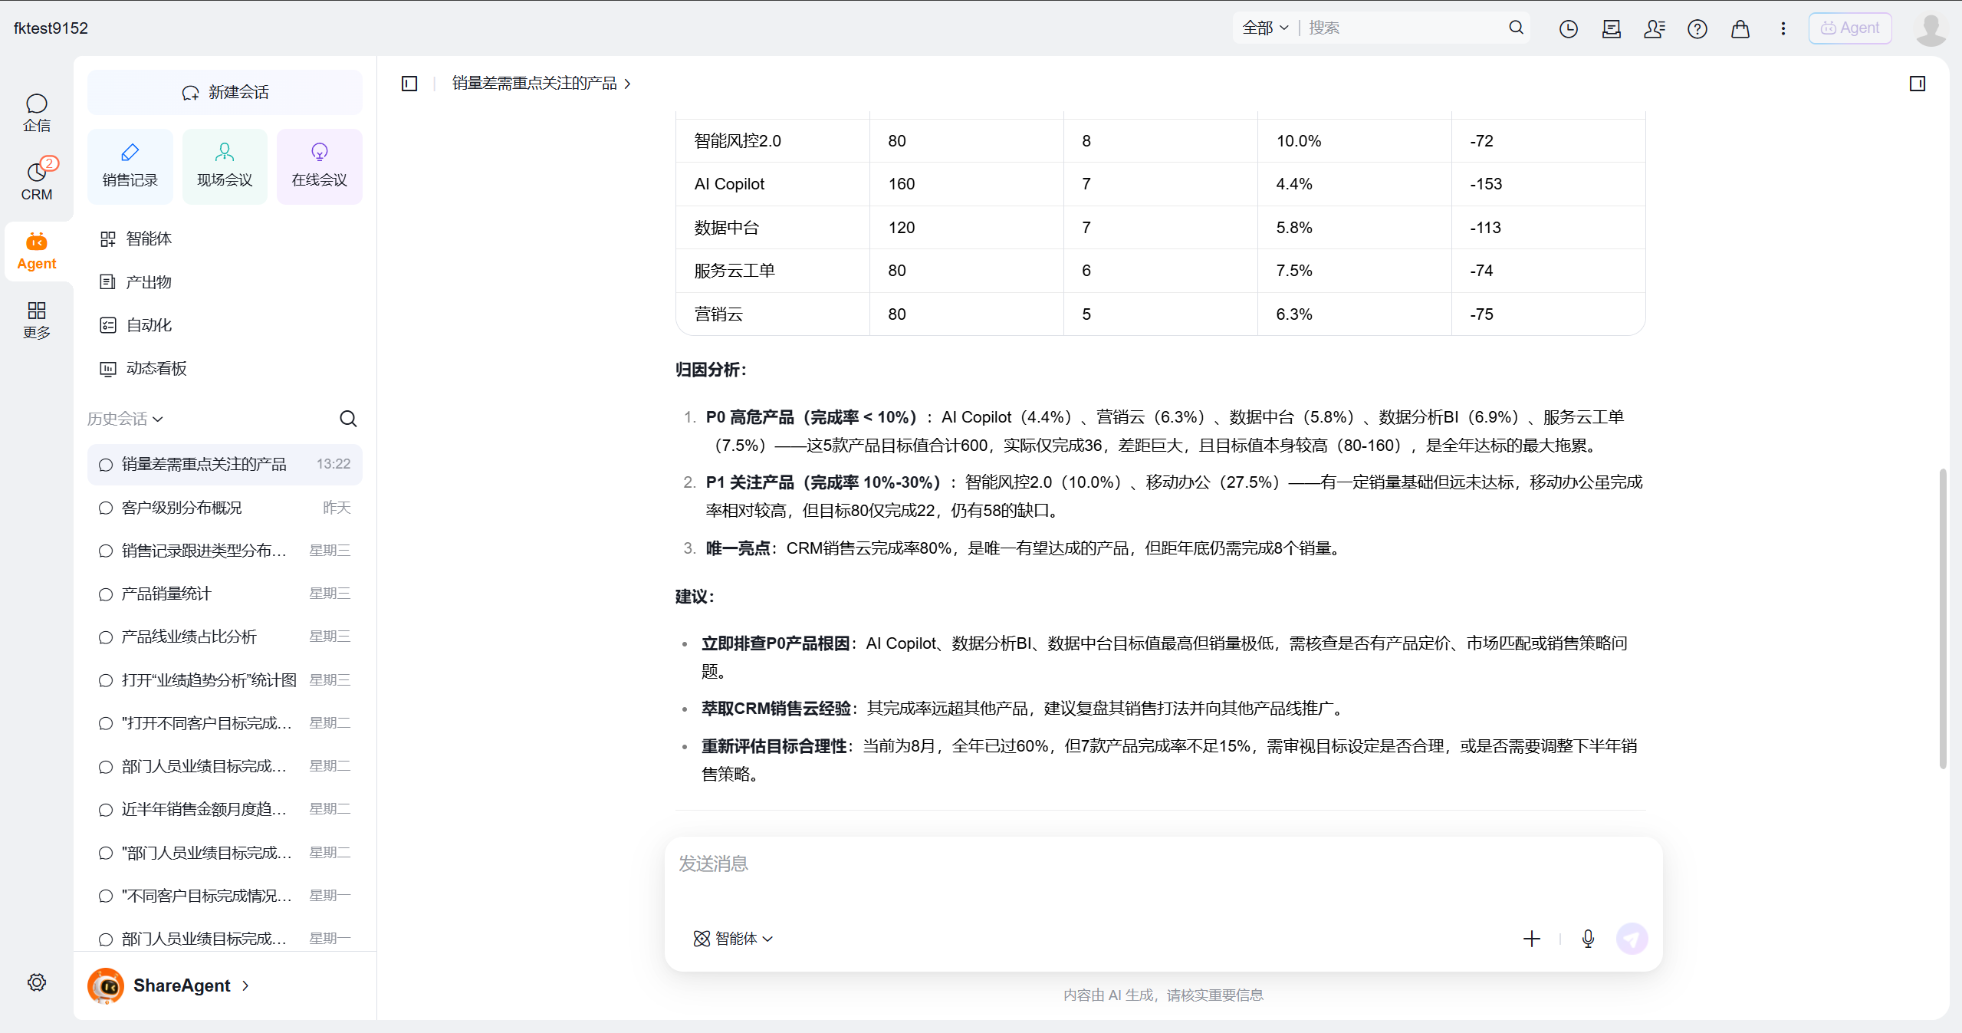The height and width of the screenshot is (1033, 1962).
Task: Search history conversations with magnifier icon
Action: click(348, 419)
